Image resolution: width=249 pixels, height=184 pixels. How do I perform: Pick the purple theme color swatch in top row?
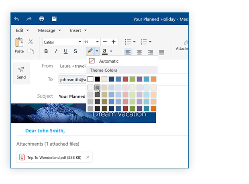coord(139,79)
